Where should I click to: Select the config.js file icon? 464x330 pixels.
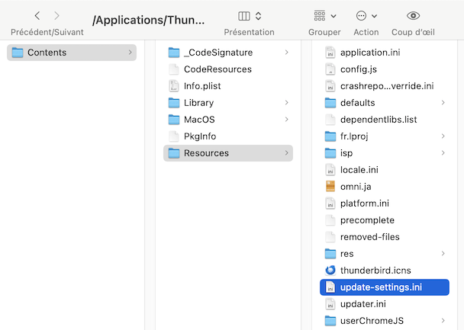(330, 69)
